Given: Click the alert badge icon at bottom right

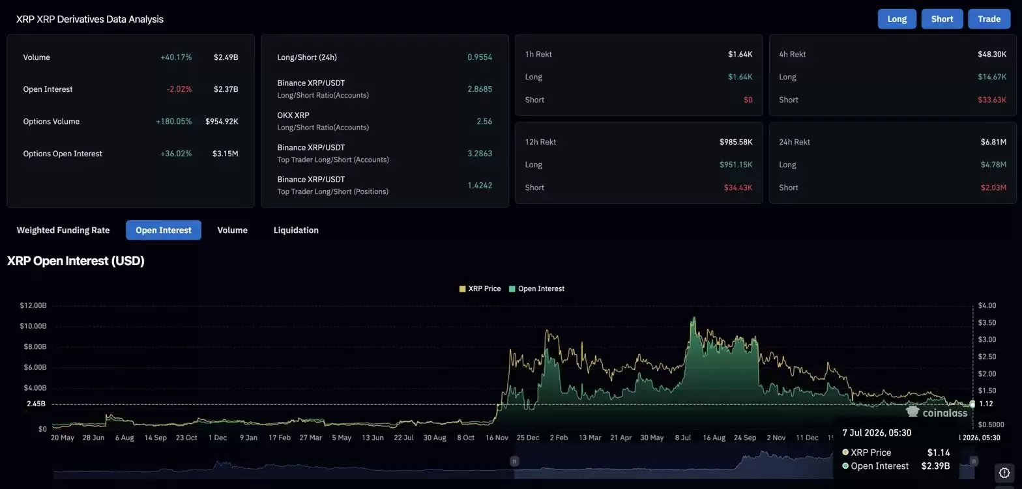Looking at the screenshot, I should (x=1004, y=473).
